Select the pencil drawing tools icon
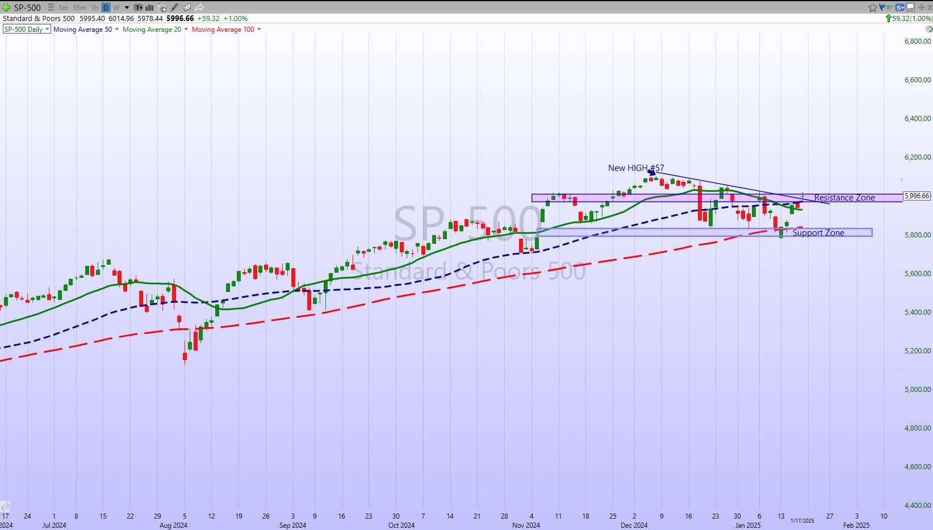Viewport: 933px width, 530px height. point(174,7)
